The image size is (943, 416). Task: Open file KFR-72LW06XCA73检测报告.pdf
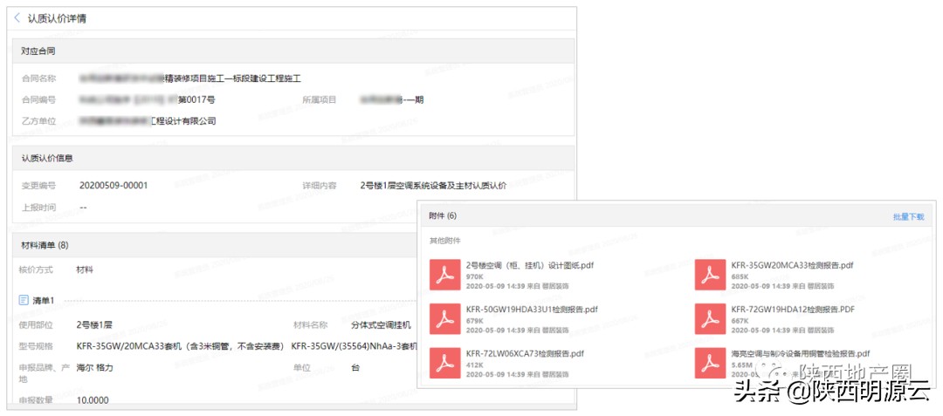[525, 354]
